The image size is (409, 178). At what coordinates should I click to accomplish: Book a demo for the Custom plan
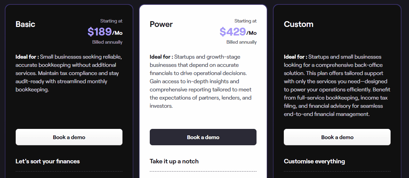coord(337,137)
